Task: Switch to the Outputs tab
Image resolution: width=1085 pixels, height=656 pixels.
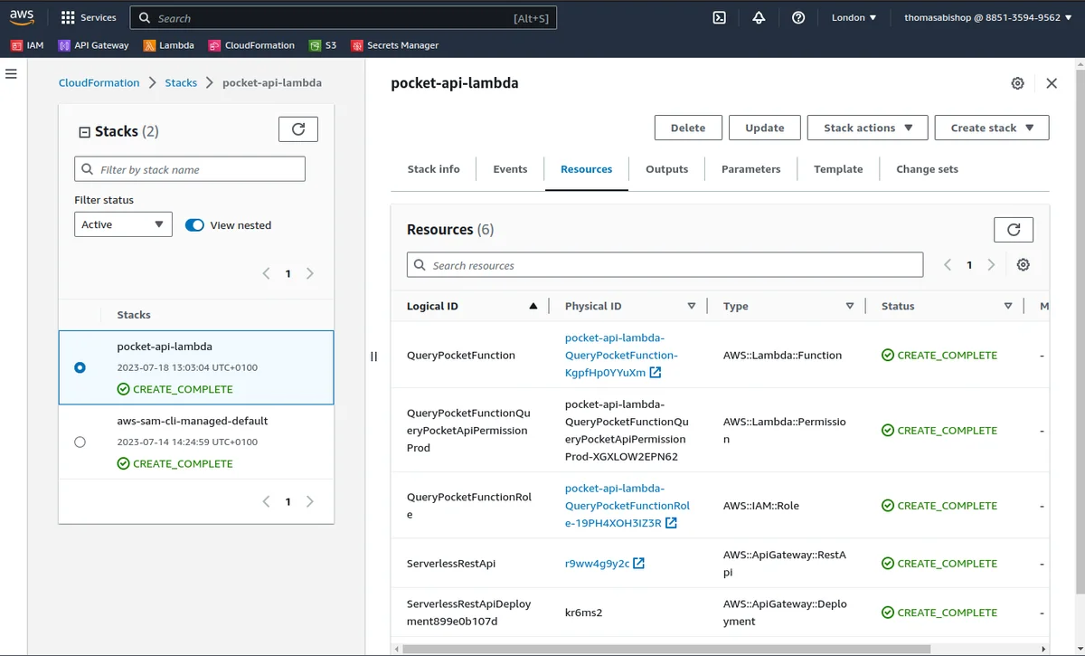Action: (666, 169)
